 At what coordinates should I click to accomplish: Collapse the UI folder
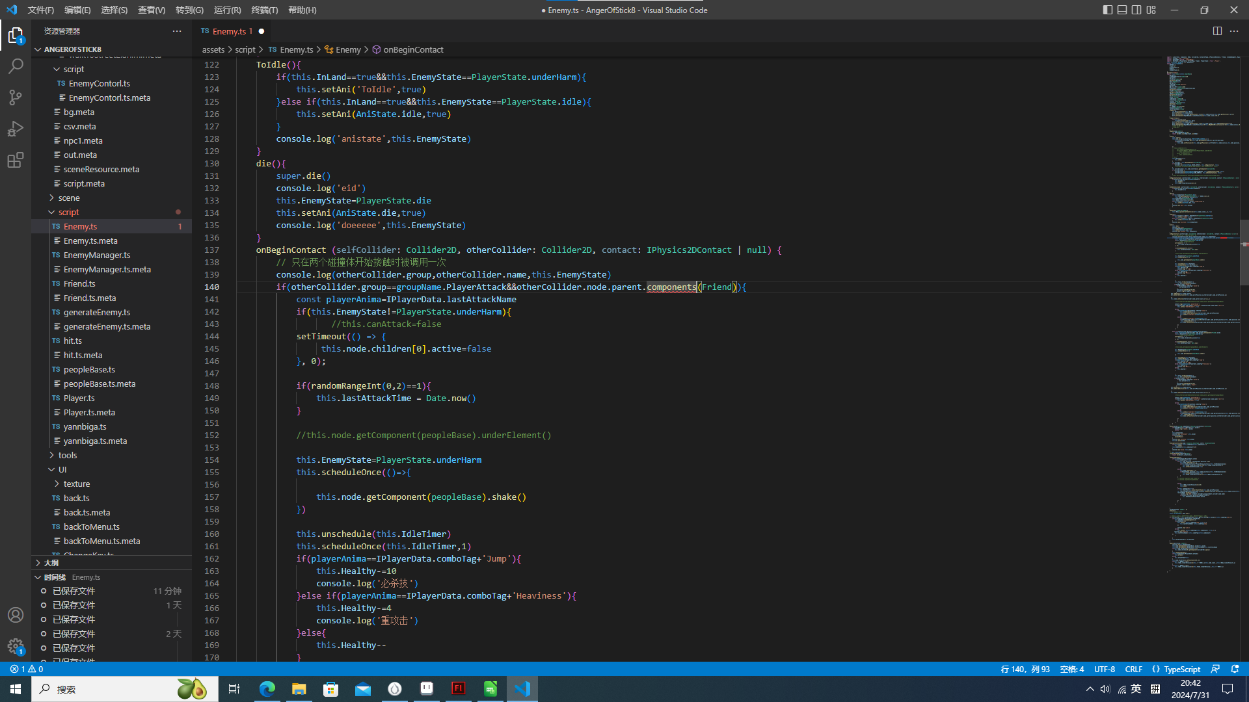(x=62, y=469)
